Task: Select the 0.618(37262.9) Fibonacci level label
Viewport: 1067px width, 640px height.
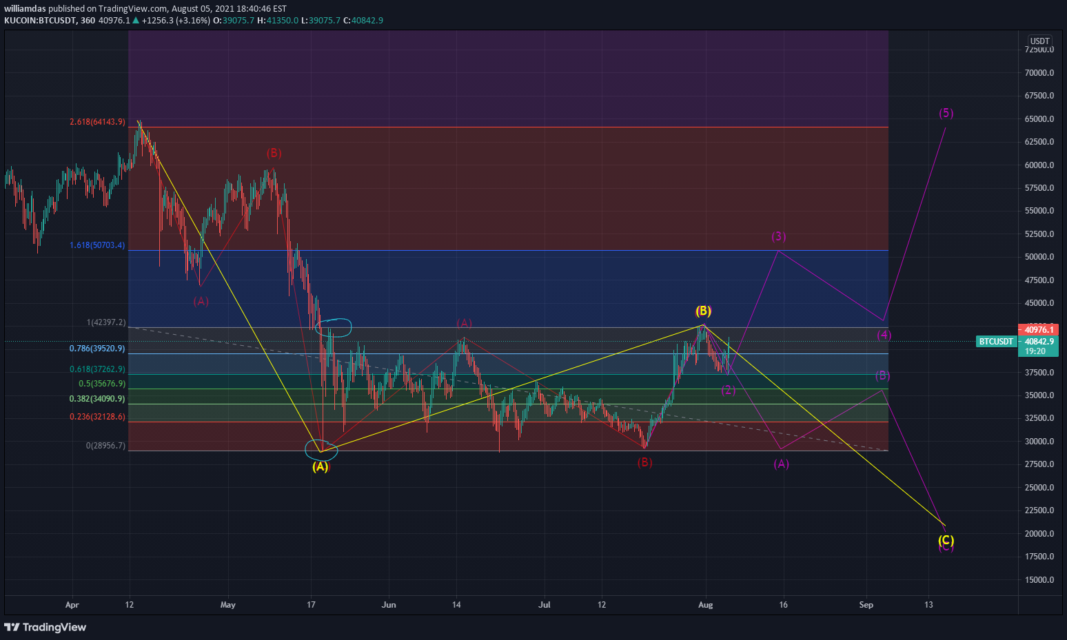Action: click(x=97, y=369)
